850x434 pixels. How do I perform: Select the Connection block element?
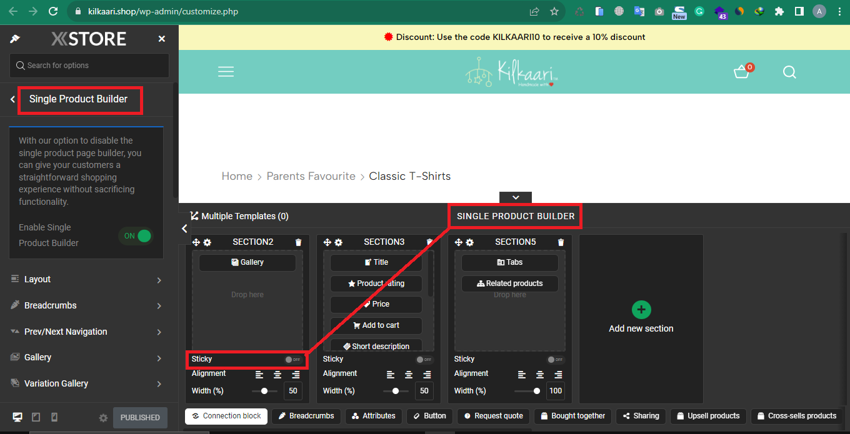pyautogui.click(x=226, y=416)
